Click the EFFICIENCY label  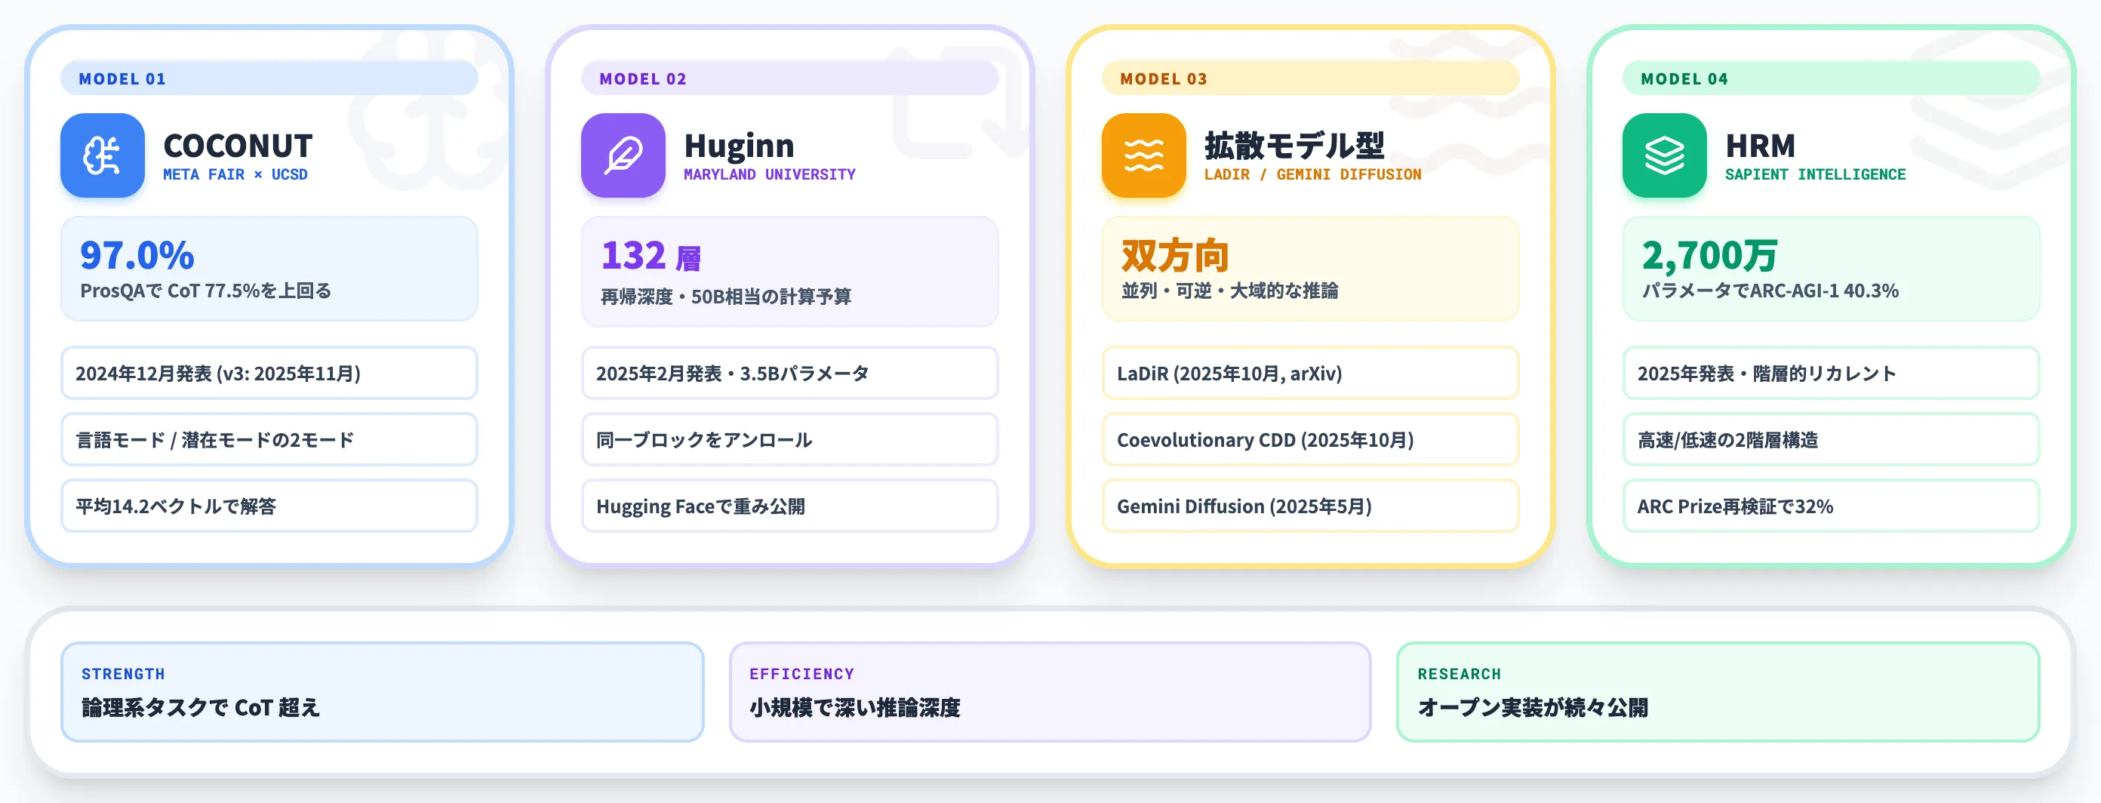[801, 674]
